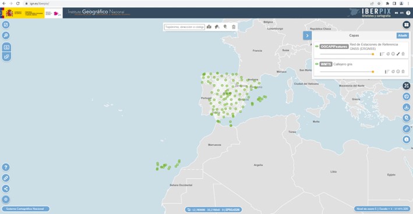Open info for the ERGNSS layer
This screenshot has height=214, width=413.
click(x=393, y=54)
